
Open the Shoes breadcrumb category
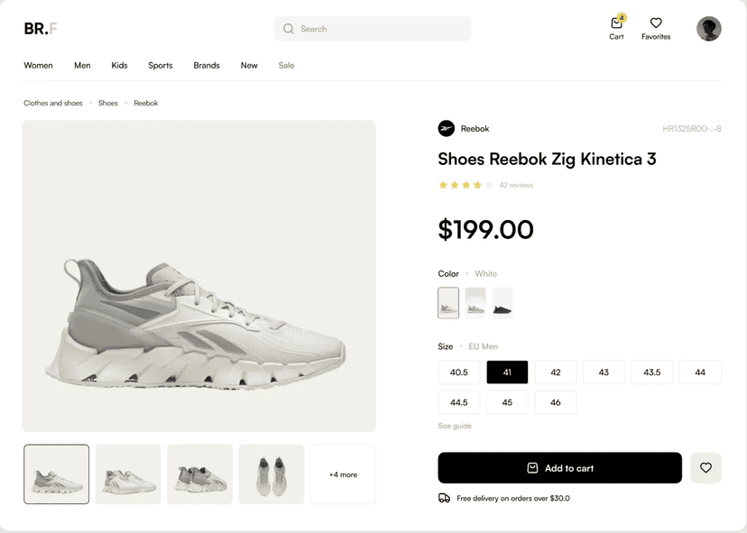107,103
